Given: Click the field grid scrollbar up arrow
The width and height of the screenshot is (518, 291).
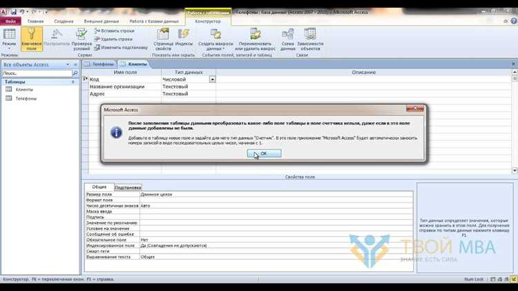Looking at the screenshot, I should pyautogui.click(x=515, y=72).
